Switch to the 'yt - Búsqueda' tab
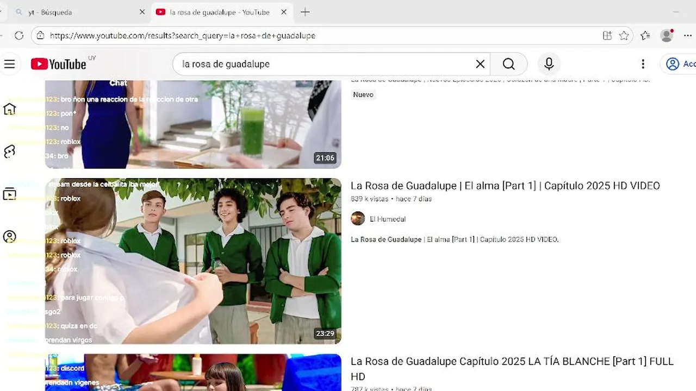Screen dimensions: 696x391 76,12
